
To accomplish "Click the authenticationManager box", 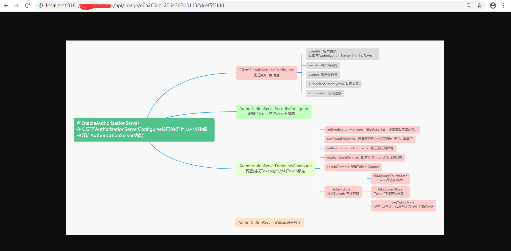I will click(x=372, y=130).
